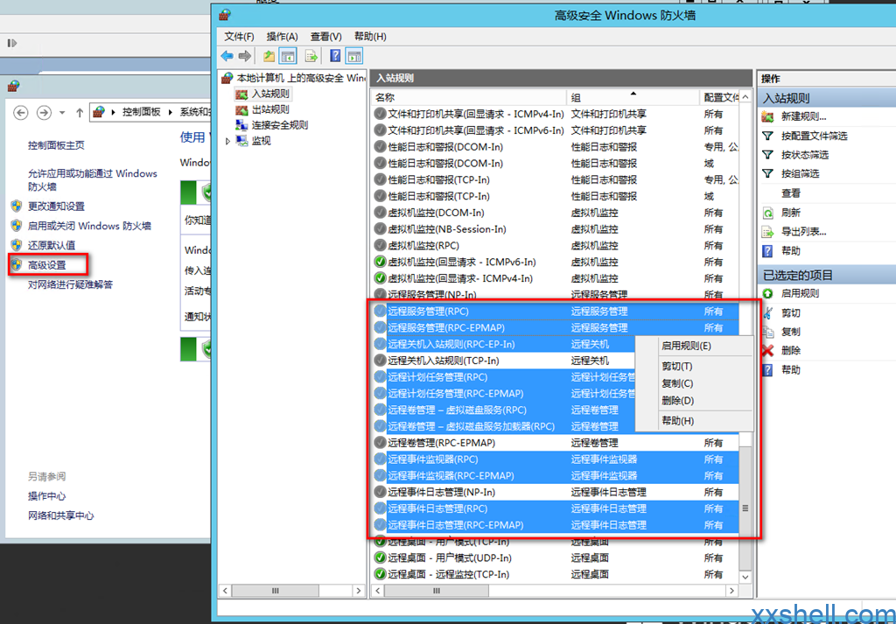
Task: Open 查看 in the actions pane
Action: coord(791,193)
